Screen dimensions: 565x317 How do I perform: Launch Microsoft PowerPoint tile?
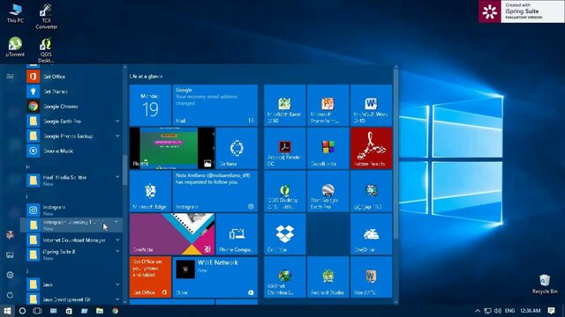328,106
